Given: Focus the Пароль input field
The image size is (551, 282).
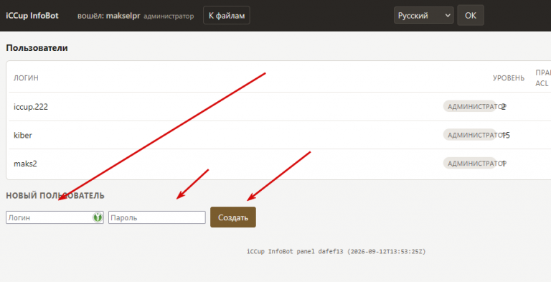Looking at the screenshot, I should (x=156, y=217).
